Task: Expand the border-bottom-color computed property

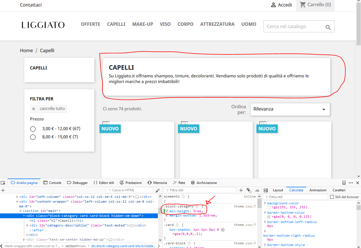Action: [265, 213]
